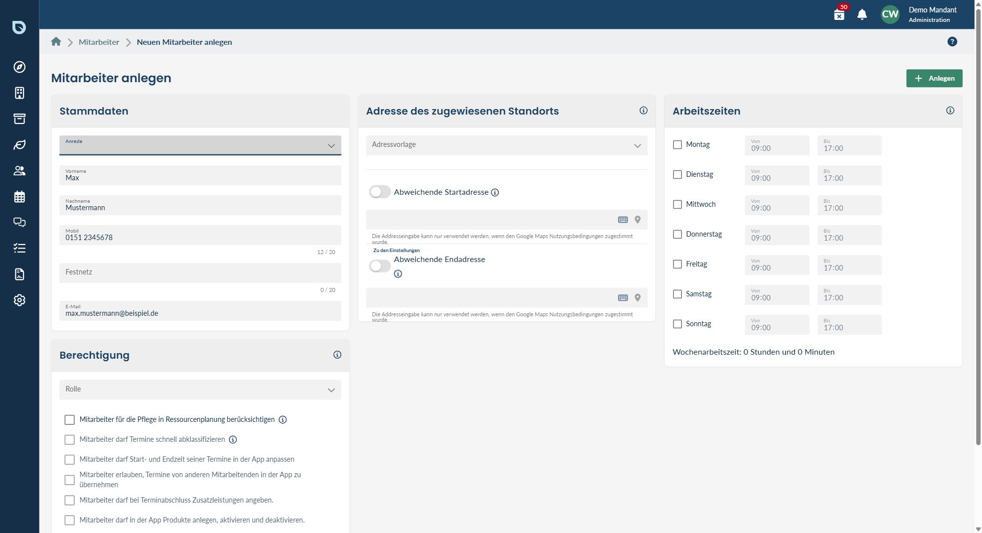Check the Montag checkbox
982x533 pixels.
(x=677, y=144)
